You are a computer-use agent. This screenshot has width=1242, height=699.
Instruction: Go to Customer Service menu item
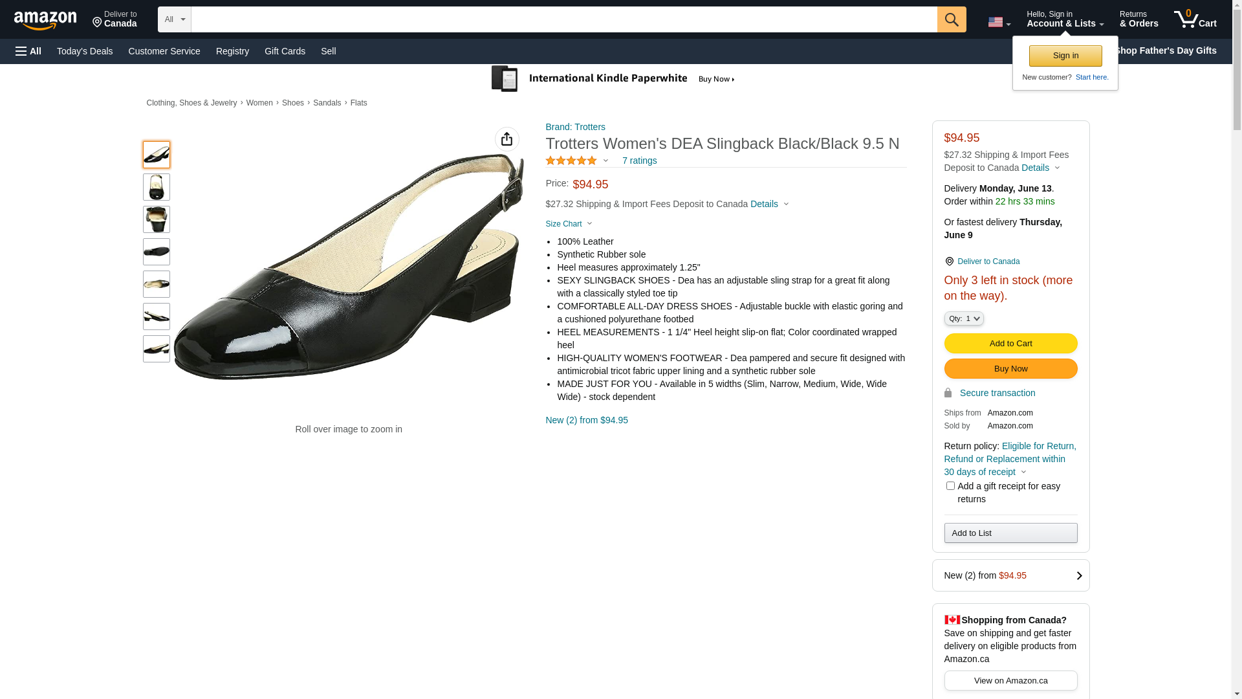(164, 51)
